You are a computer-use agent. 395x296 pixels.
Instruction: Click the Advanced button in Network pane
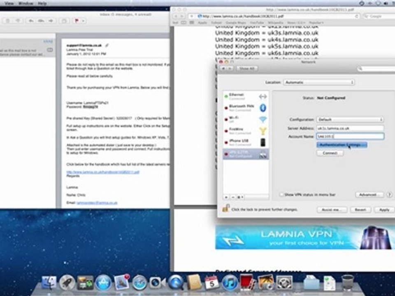click(369, 194)
